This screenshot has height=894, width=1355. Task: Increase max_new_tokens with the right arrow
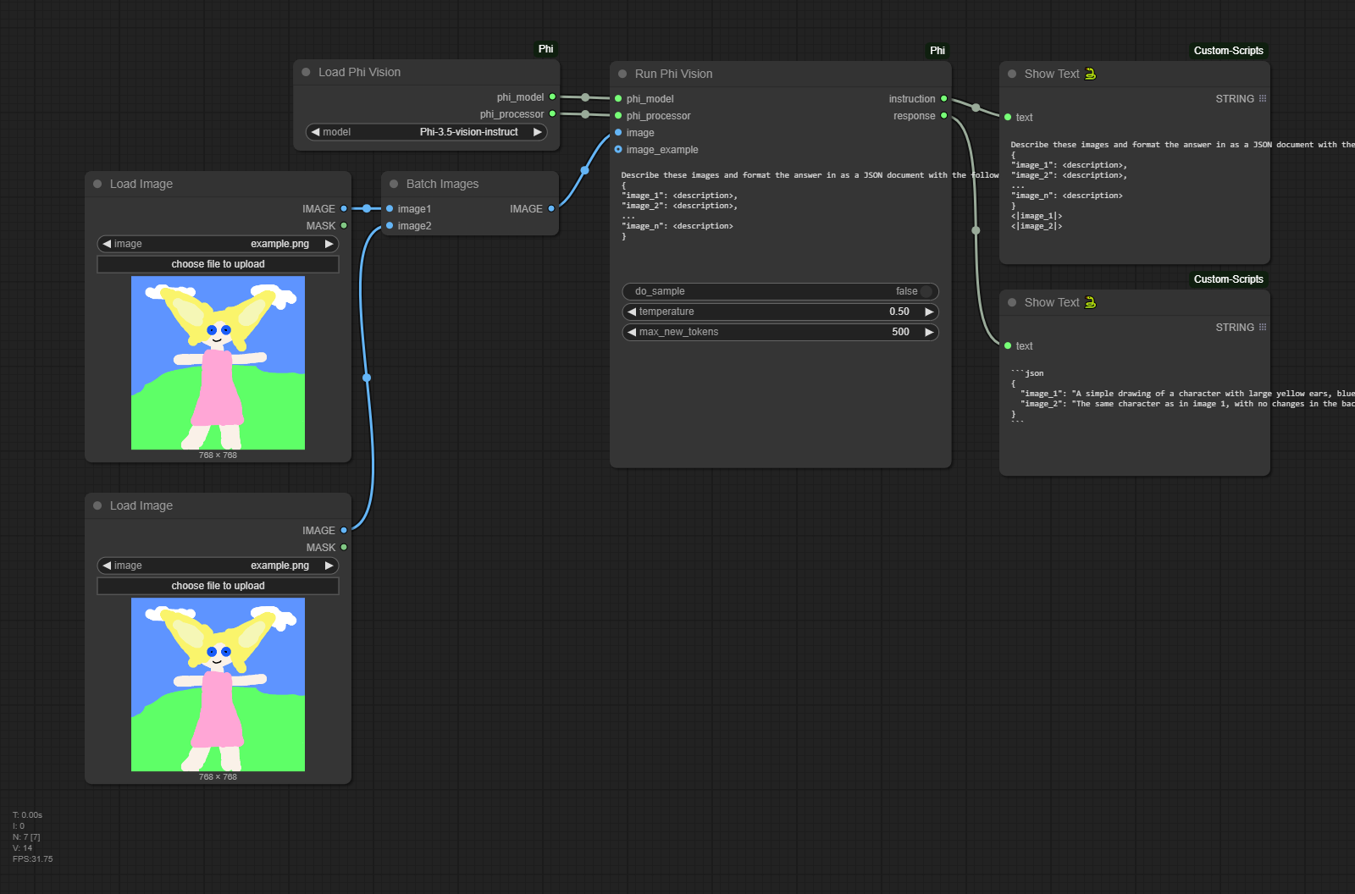point(929,332)
